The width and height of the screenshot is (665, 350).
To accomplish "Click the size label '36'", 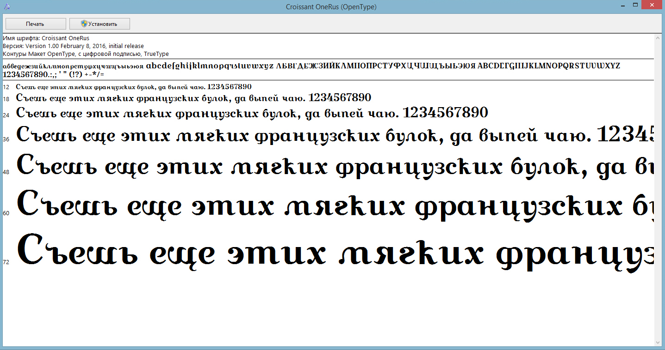I will (x=6, y=139).
